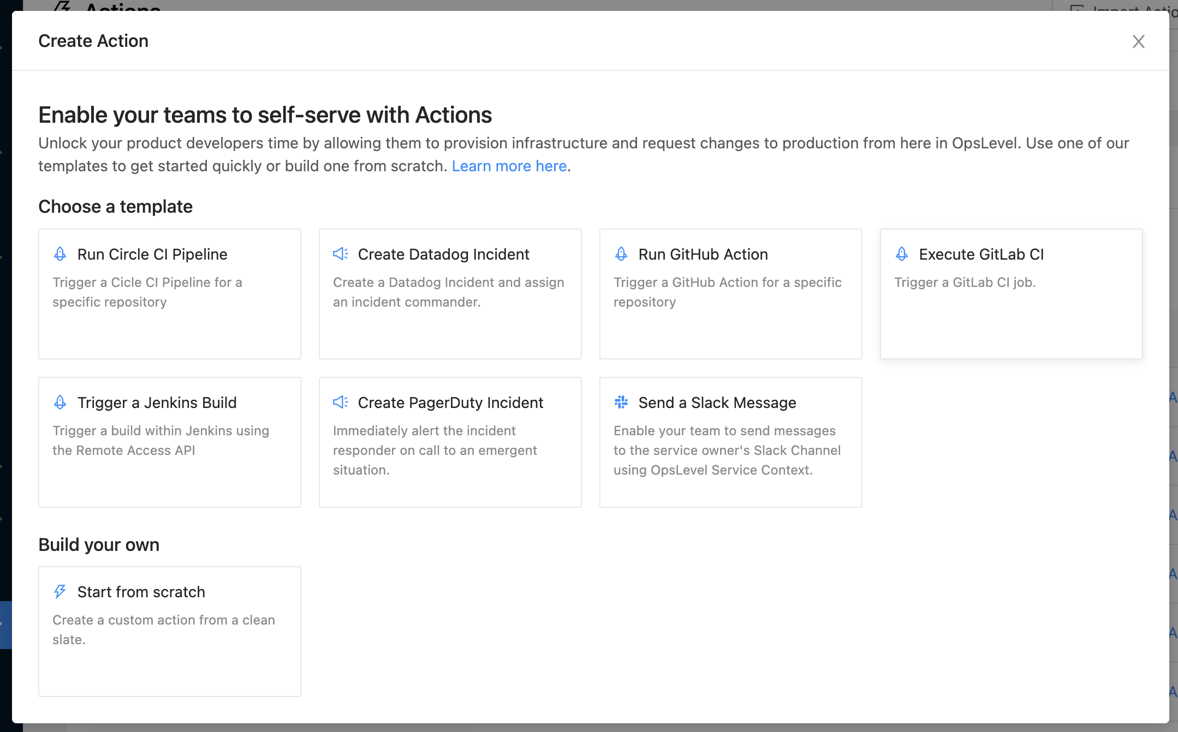Pick the Run GitHub Action template title
Viewport: 1178px width, 732px height.
click(703, 254)
